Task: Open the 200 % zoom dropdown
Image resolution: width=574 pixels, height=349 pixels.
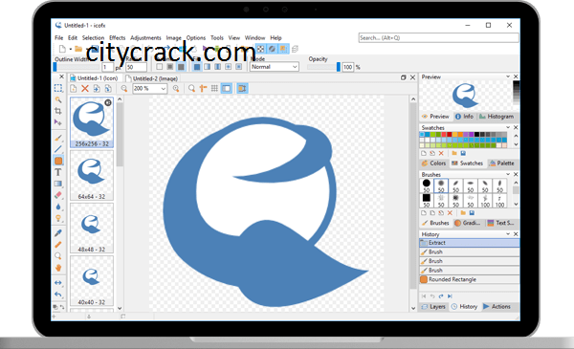Action: (150, 89)
